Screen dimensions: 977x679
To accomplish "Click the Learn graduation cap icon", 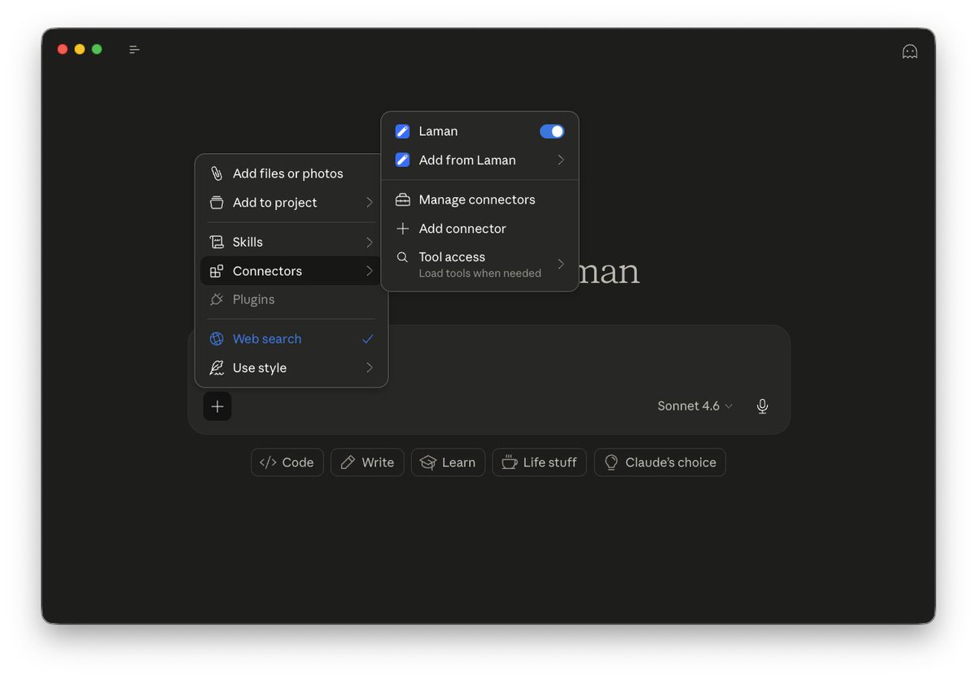I will (x=428, y=462).
